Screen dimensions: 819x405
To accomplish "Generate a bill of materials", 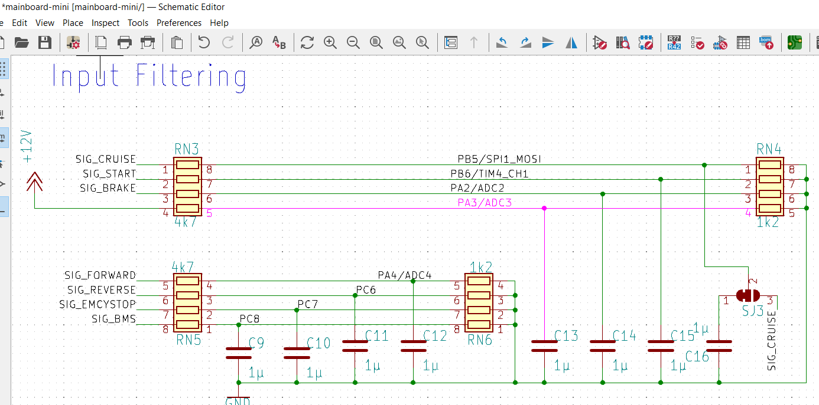I will [766, 42].
